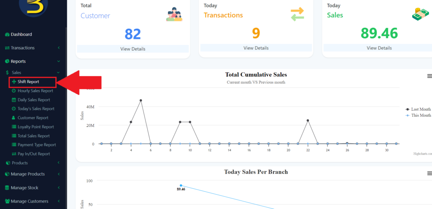
Task: Open the Shift Report
Action: tap(28, 82)
